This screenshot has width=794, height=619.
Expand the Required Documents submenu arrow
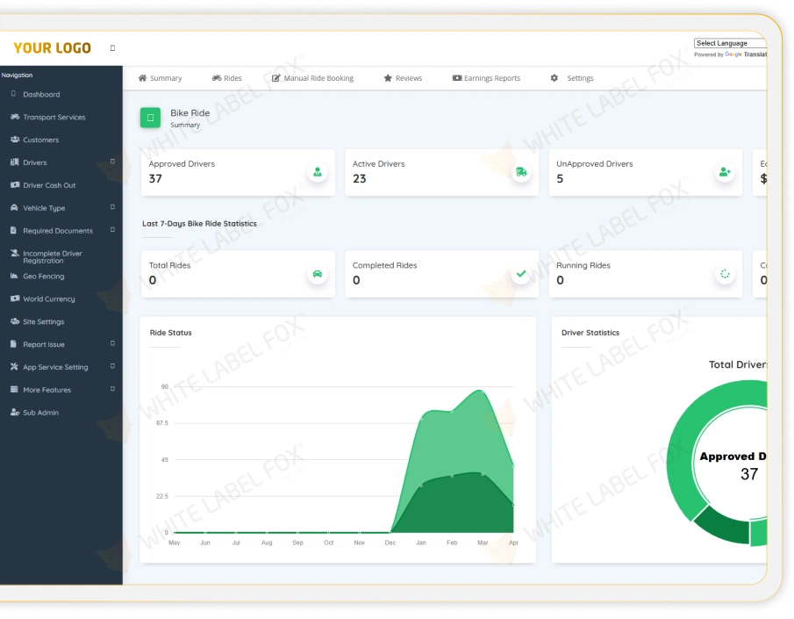click(x=112, y=230)
